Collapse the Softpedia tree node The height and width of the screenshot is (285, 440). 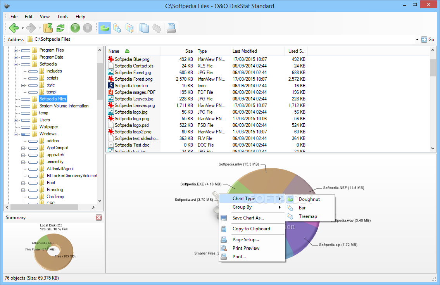[x=16, y=64]
